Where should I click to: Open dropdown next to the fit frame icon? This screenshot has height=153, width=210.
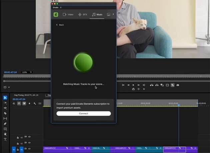(9, 87)
